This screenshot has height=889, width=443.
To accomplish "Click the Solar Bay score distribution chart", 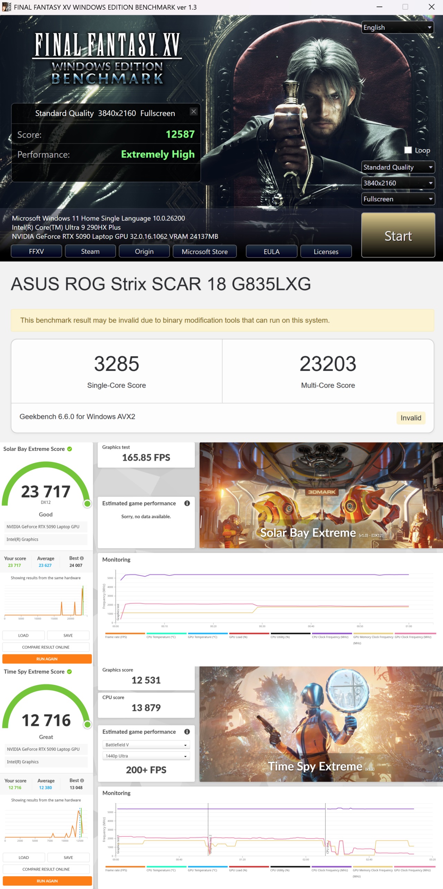I will [46, 601].
